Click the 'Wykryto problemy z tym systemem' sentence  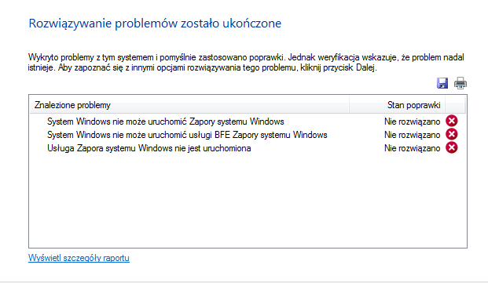coord(156,57)
